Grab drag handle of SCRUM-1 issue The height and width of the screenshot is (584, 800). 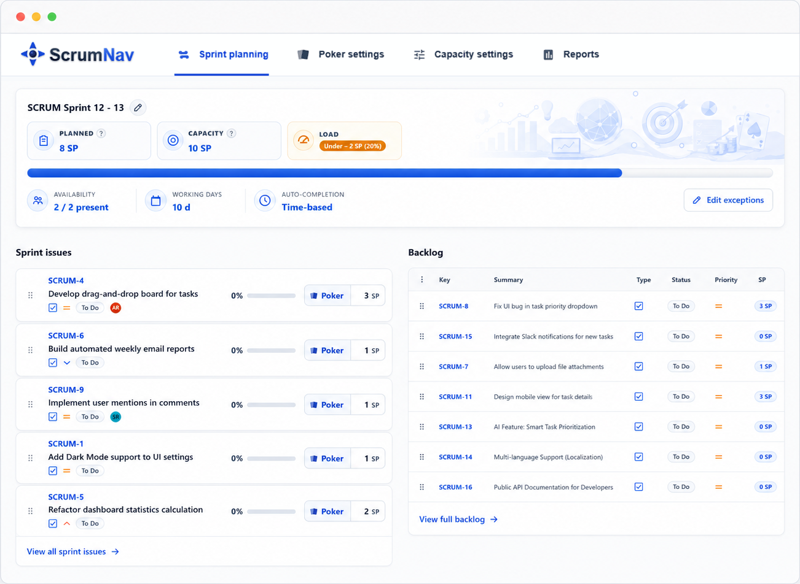[31, 458]
